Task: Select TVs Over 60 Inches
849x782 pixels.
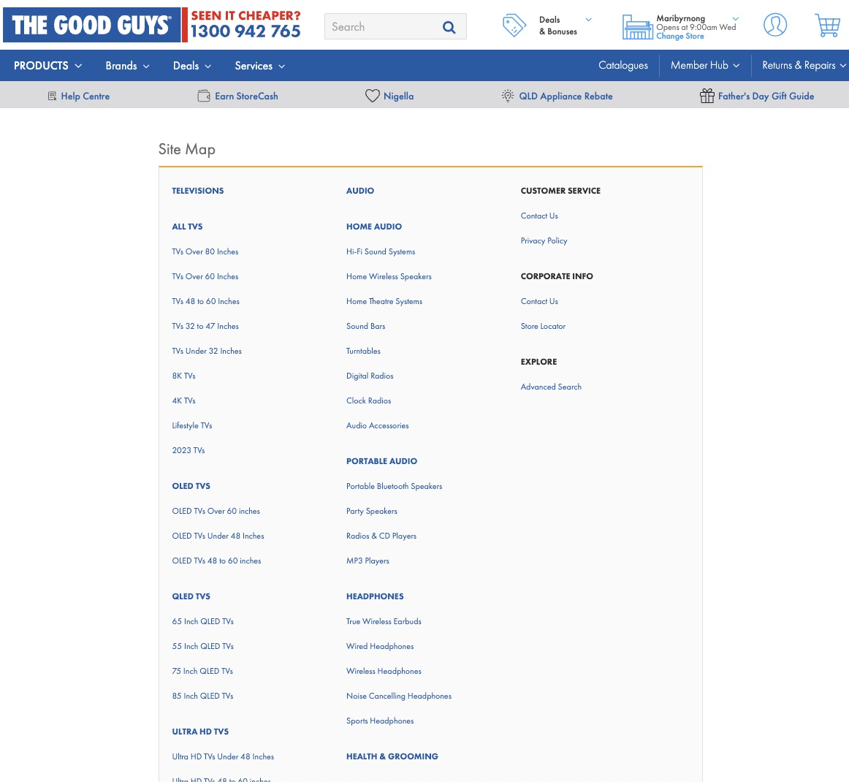Action: (205, 276)
